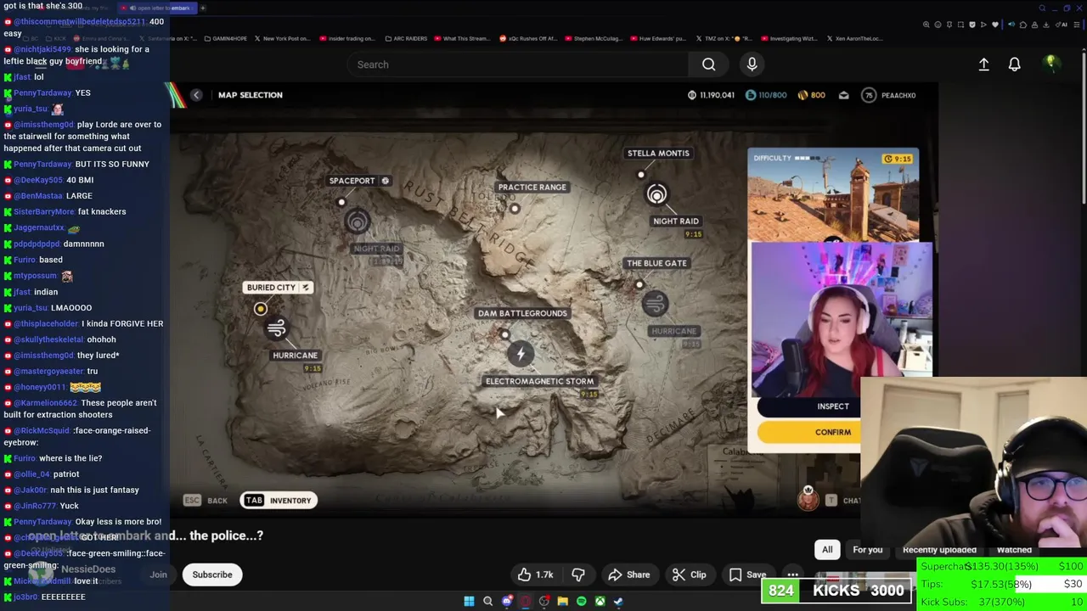Click the player level 75 badge
This screenshot has width=1087, height=611.
point(869,95)
